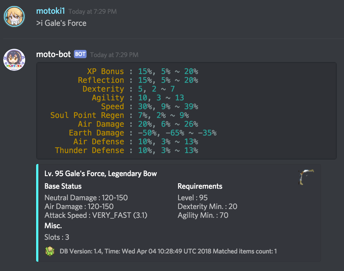The image size is (344, 271).
Task: Open the moto-bot username profile
Action: coord(53,54)
